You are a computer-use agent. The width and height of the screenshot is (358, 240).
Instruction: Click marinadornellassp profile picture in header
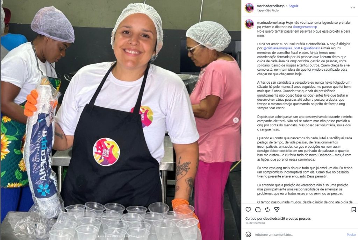coord(249,8)
